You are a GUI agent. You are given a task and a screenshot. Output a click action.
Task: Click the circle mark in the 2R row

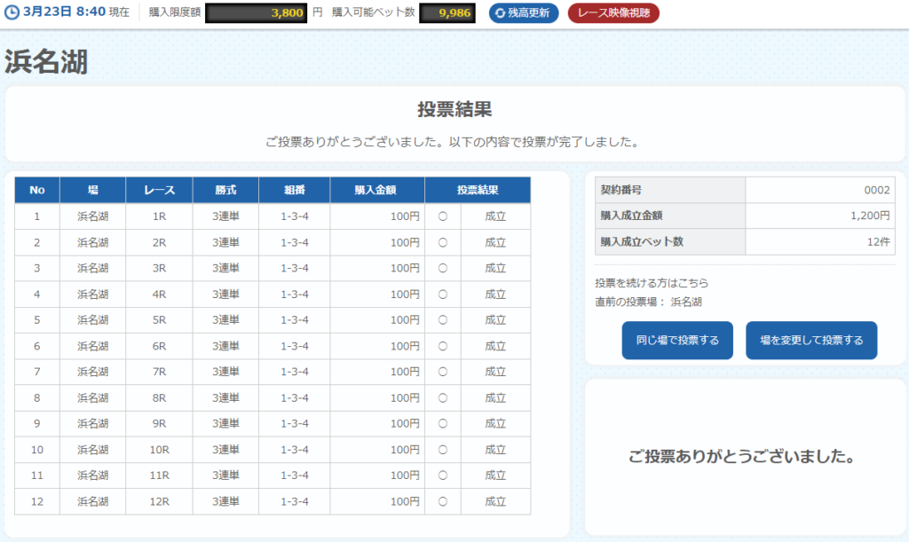pos(443,243)
